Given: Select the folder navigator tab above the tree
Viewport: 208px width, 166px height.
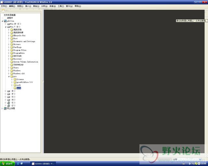Looking at the screenshot, I should point(3,10).
